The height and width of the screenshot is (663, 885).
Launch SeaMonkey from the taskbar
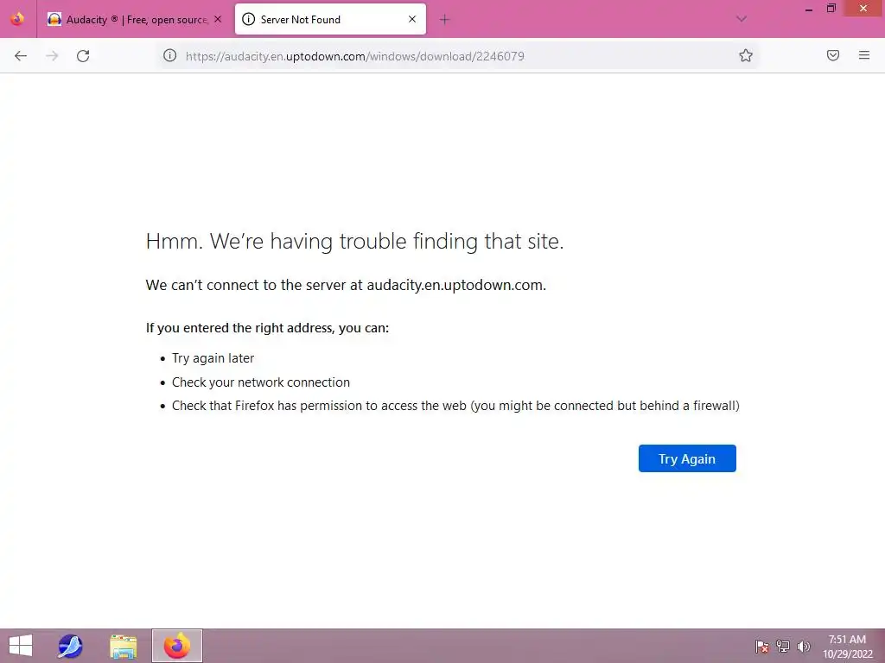click(x=70, y=646)
